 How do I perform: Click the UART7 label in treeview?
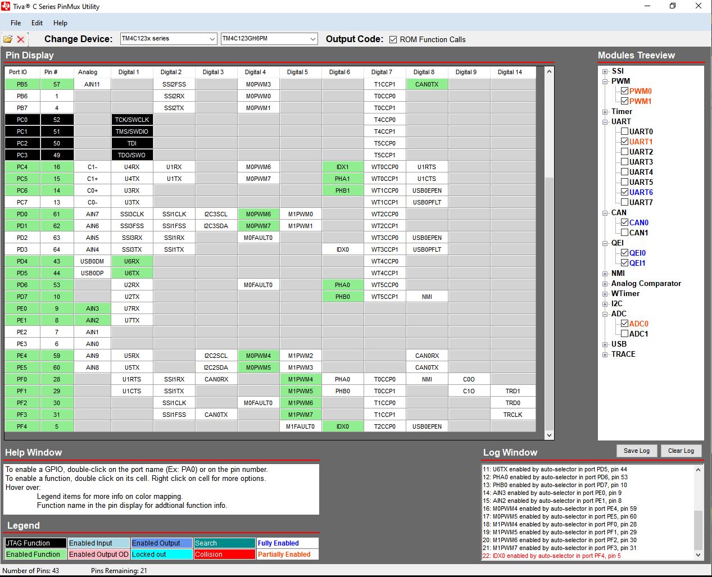(x=641, y=202)
